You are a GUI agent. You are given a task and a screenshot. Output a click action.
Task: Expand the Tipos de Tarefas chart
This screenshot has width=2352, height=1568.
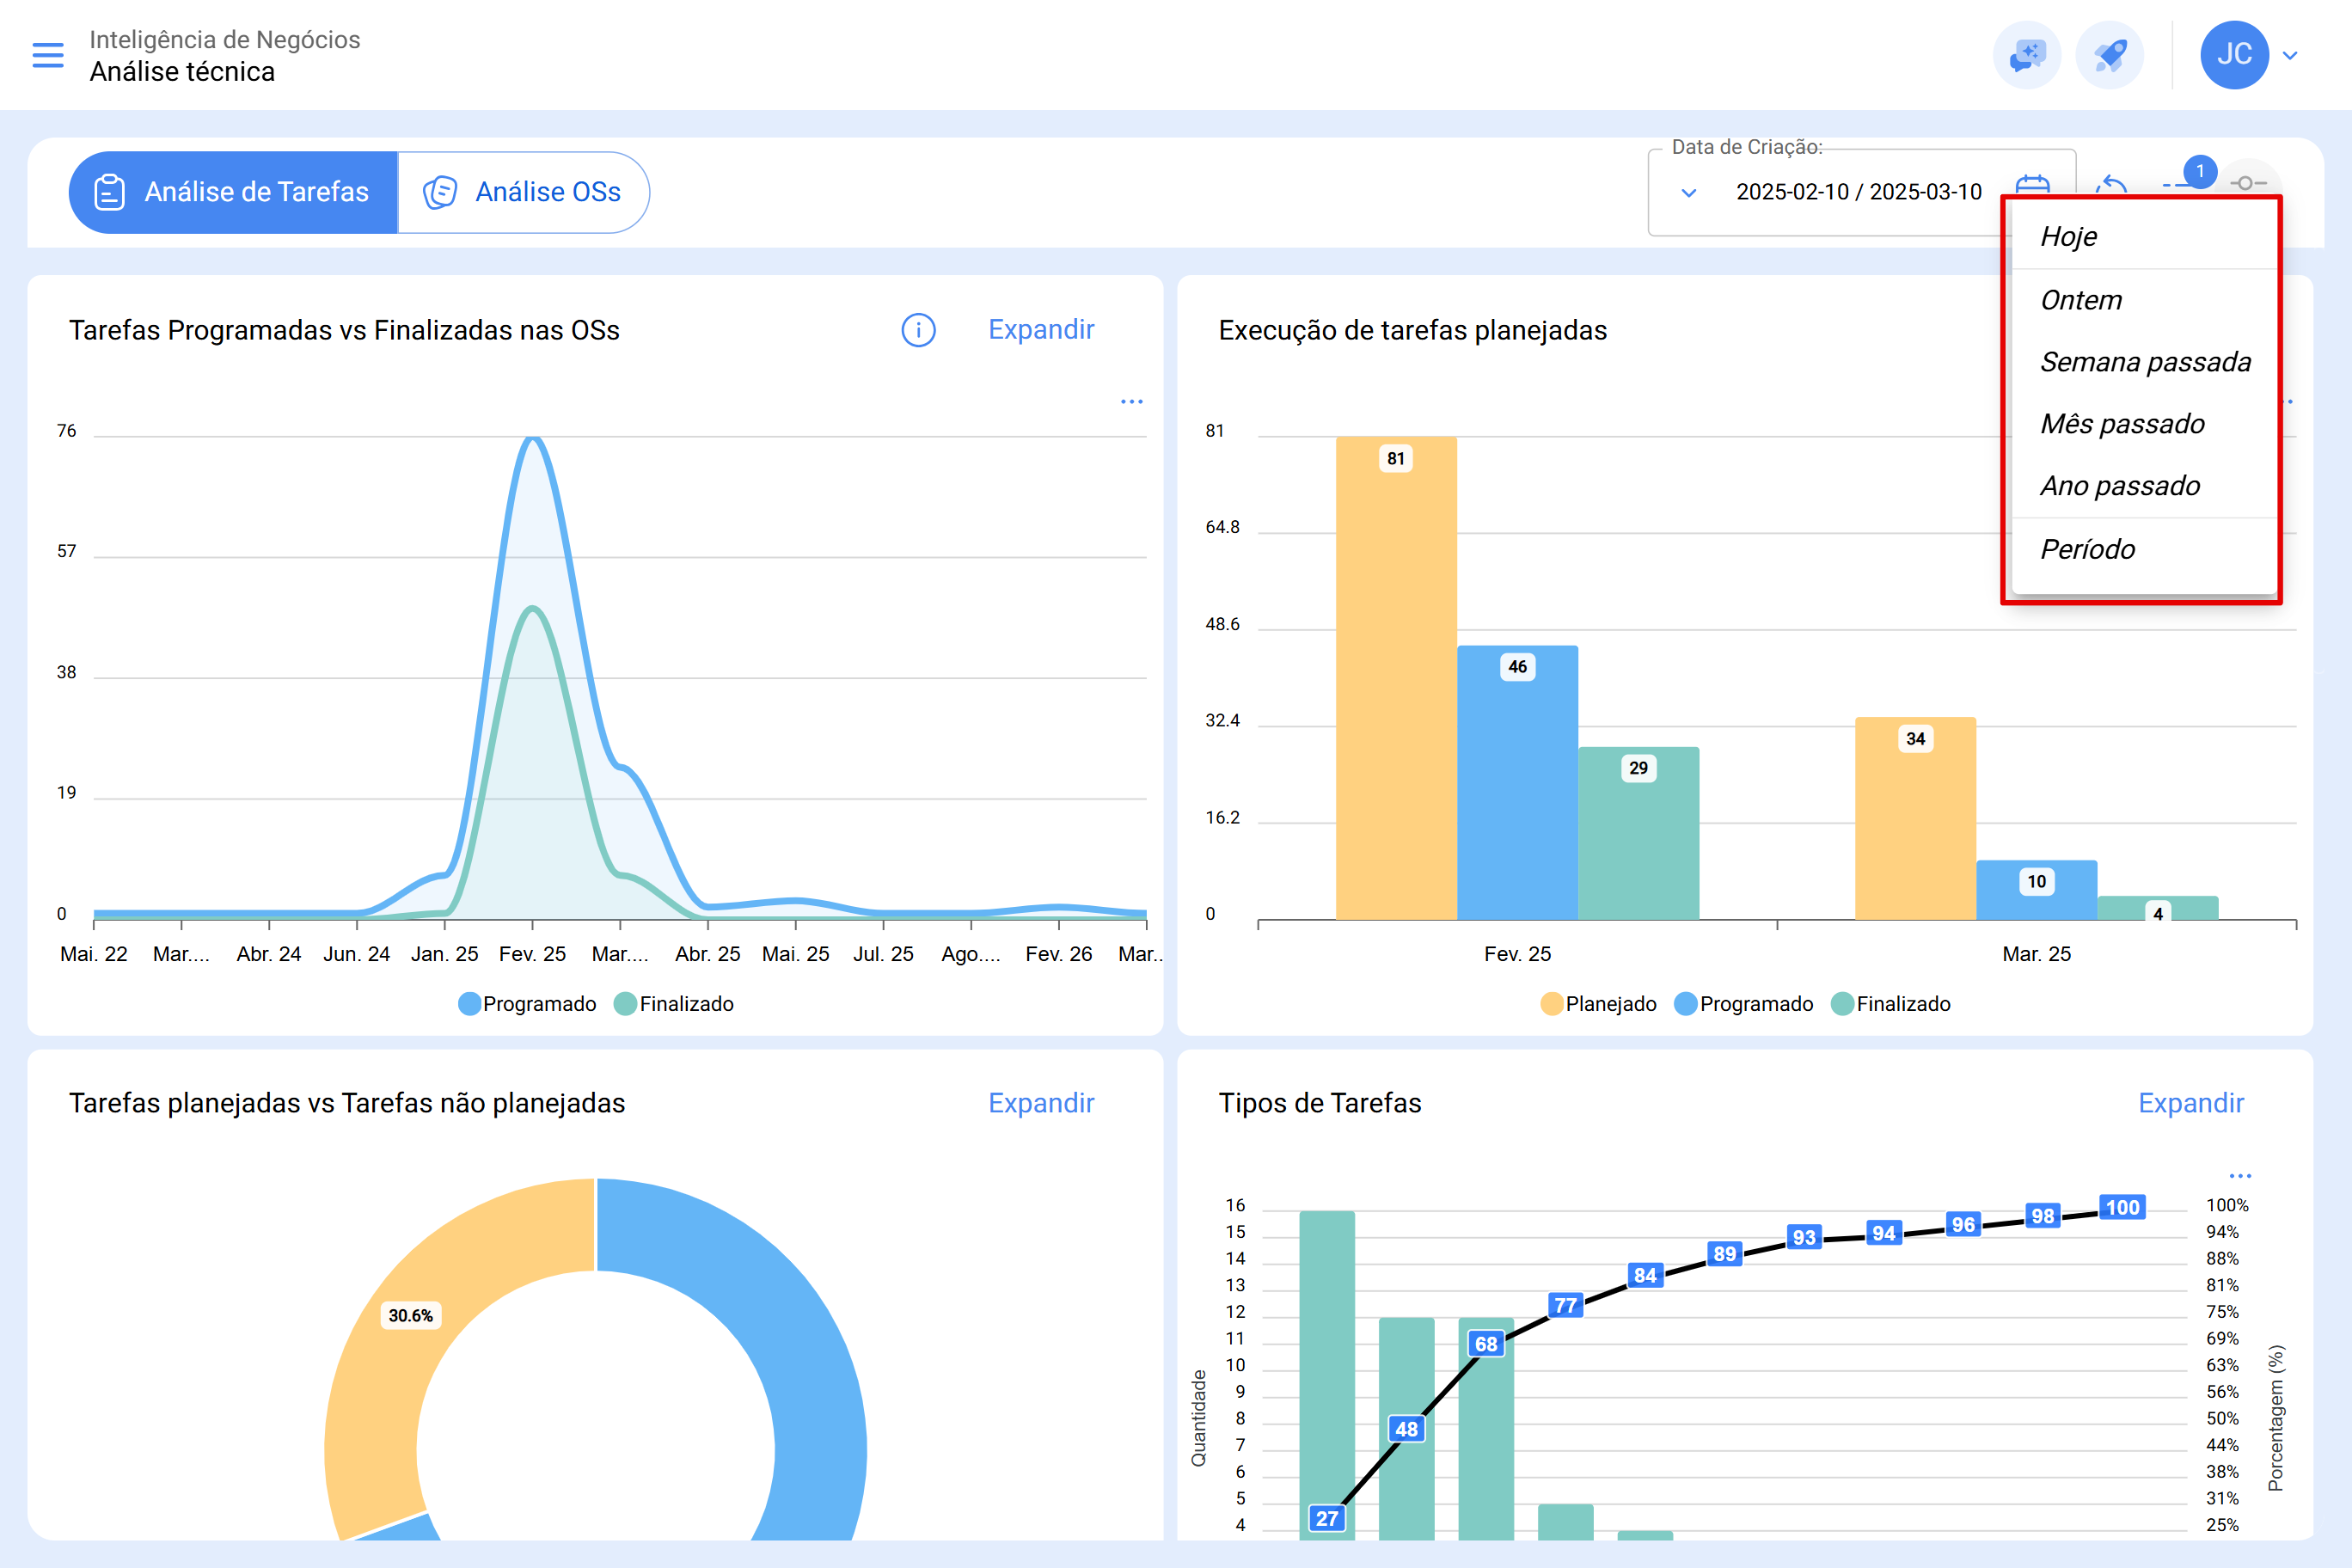(x=2191, y=1103)
